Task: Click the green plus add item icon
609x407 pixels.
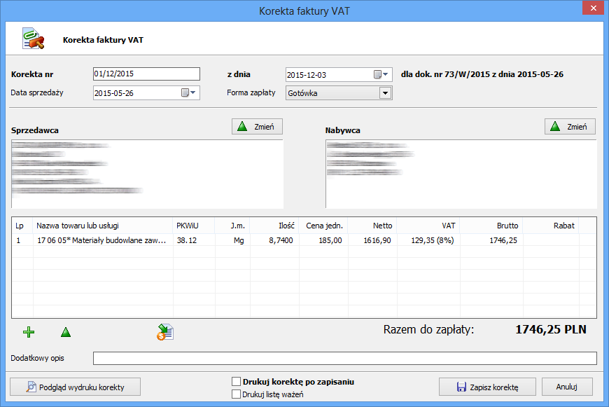Action: tap(29, 332)
